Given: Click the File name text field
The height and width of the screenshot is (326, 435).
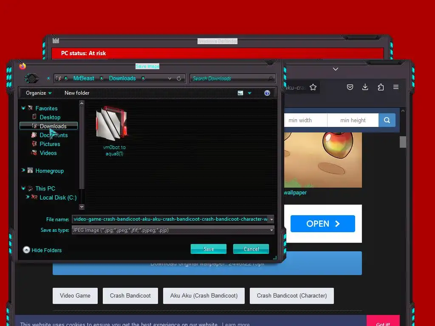Looking at the screenshot, I should (x=170, y=219).
